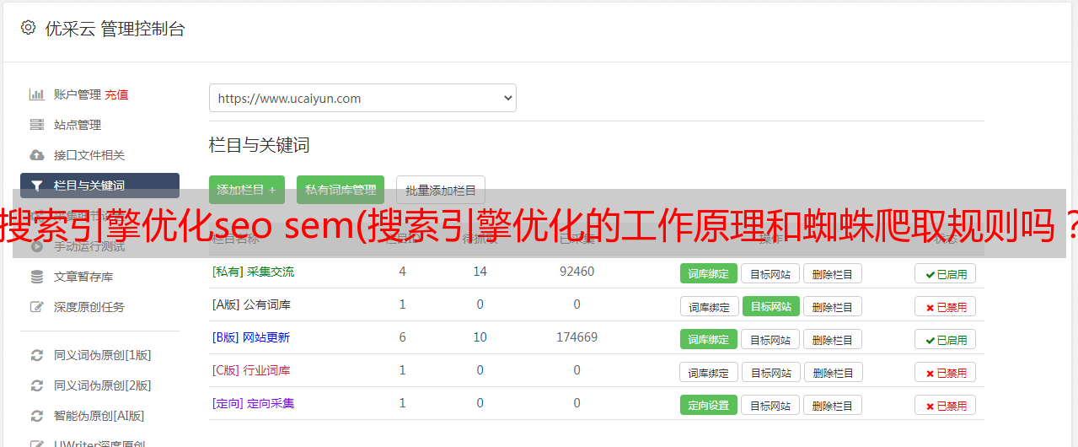Toggle the 已禁用 status of 定向采集

click(946, 405)
